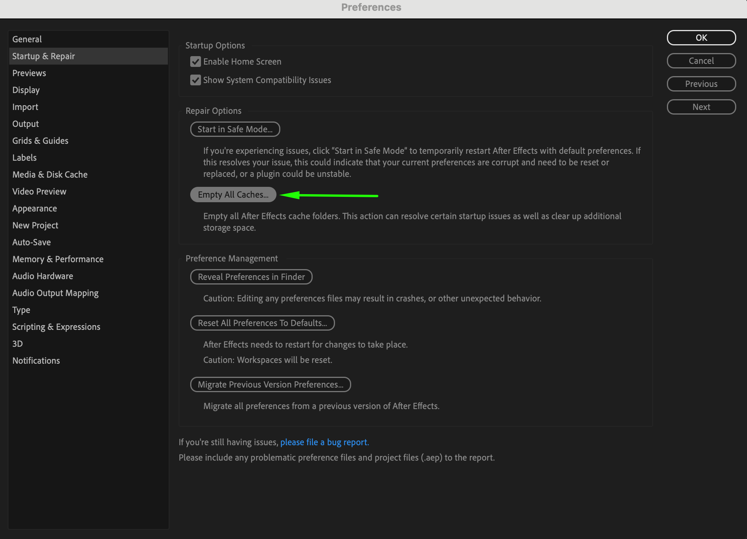Confirm with the OK button
This screenshot has width=747, height=539.
click(x=701, y=38)
